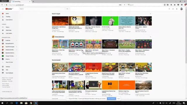Open the Pac-Man AHA! recommended thumbnail
The width and height of the screenshot is (187, 105).
(x=110, y=67)
